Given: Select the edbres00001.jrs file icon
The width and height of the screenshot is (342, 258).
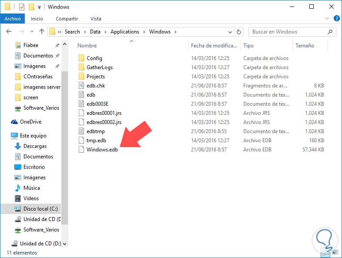Looking at the screenshot, I should tap(81, 113).
